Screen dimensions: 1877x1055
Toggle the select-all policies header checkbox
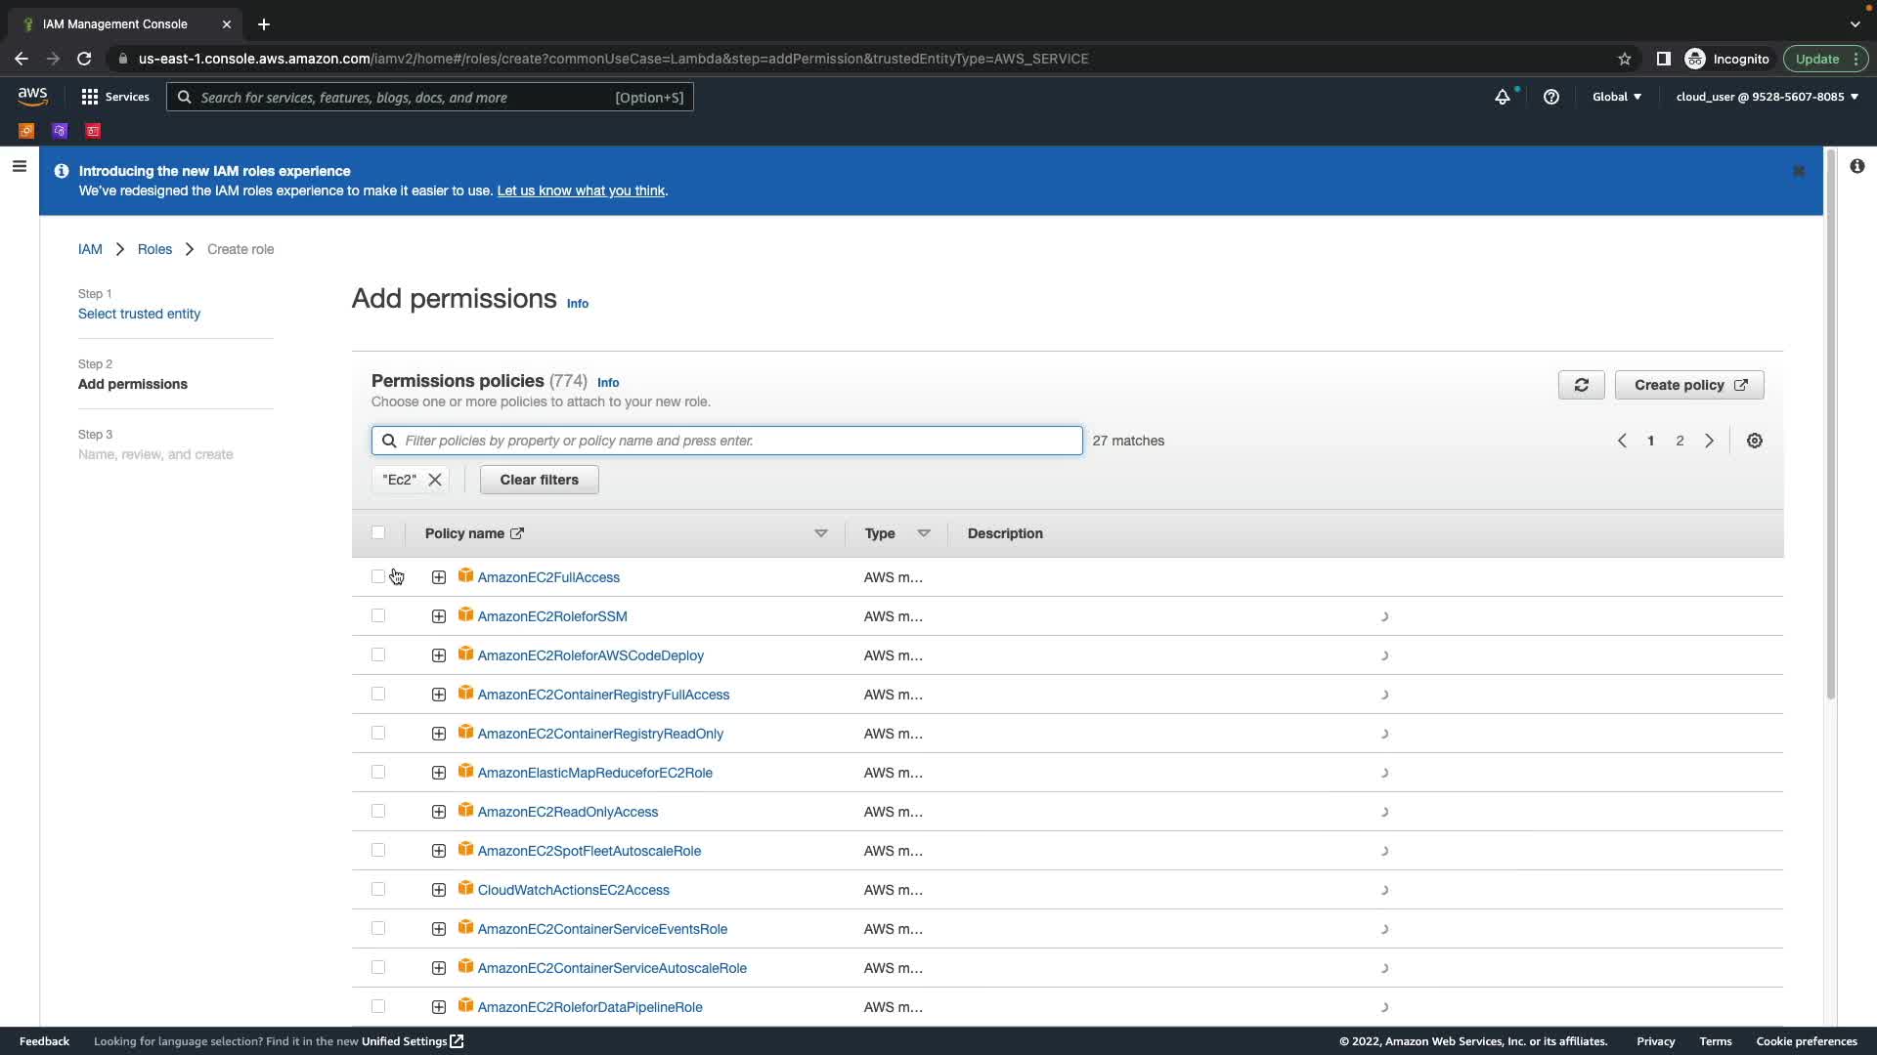(x=378, y=532)
